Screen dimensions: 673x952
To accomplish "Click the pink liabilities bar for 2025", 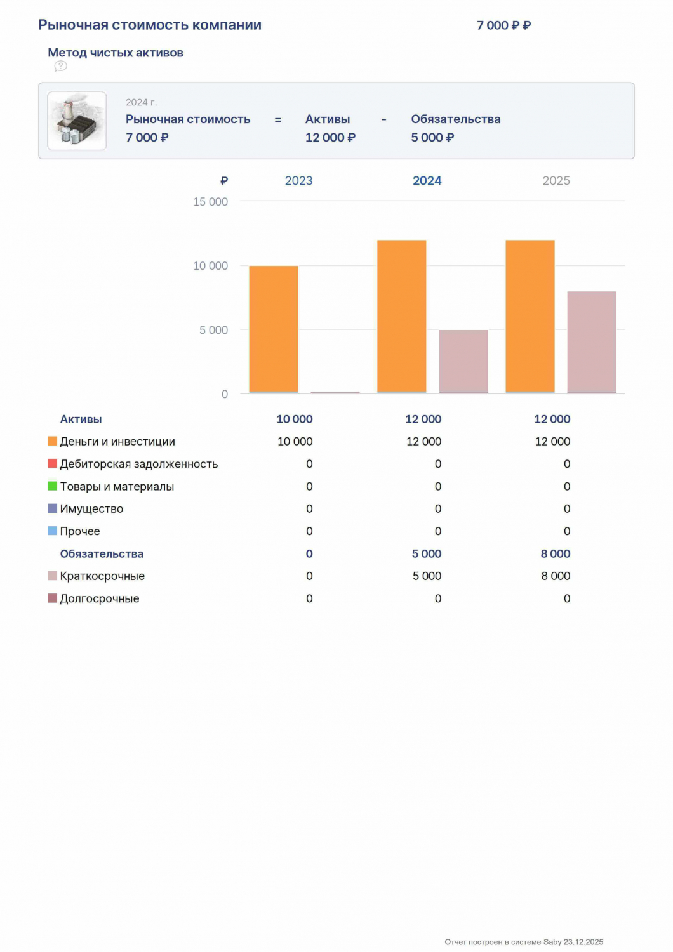I will click(x=592, y=343).
